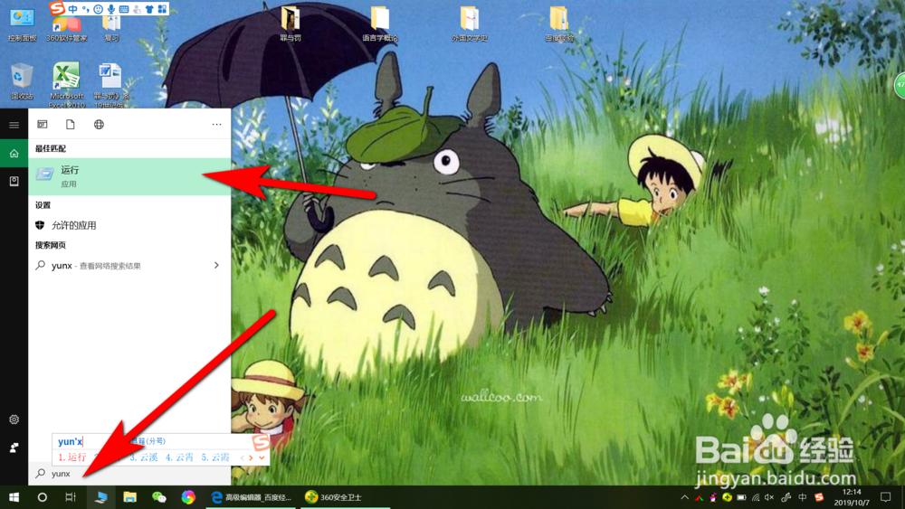Start voice input on Sogou bar
This screenshot has width=905, height=509.
pos(110,9)
